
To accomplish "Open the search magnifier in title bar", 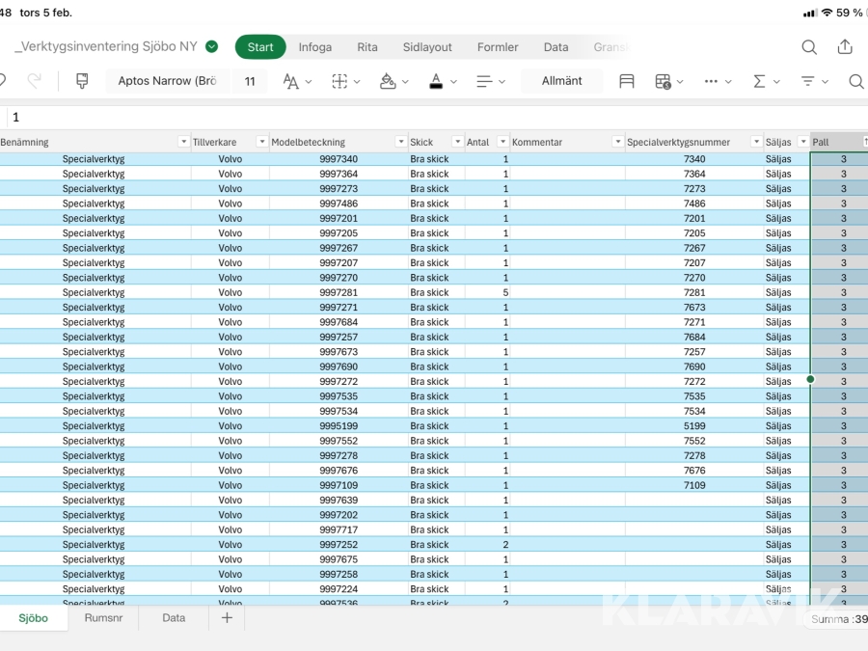I will pos(809,47).
